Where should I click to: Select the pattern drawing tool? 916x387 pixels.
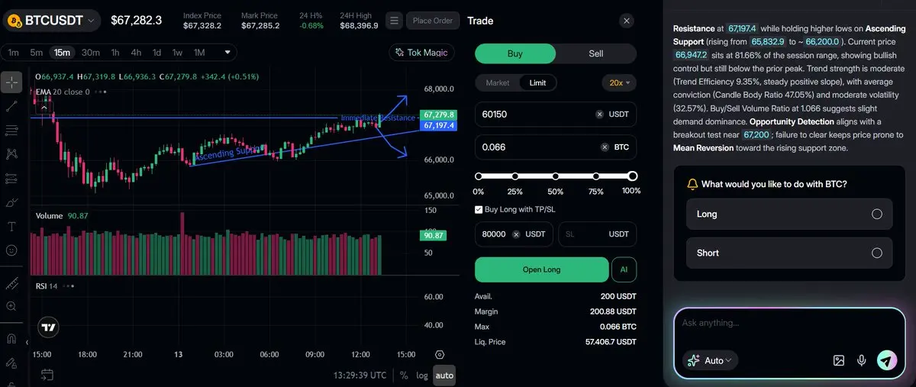tap(11, 154)
